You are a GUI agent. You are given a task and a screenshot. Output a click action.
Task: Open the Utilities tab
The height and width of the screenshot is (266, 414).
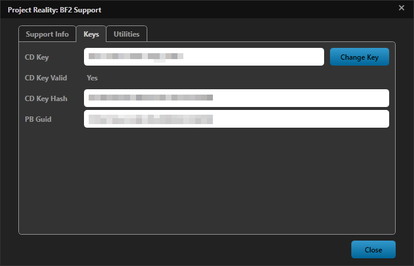point(127,34)
